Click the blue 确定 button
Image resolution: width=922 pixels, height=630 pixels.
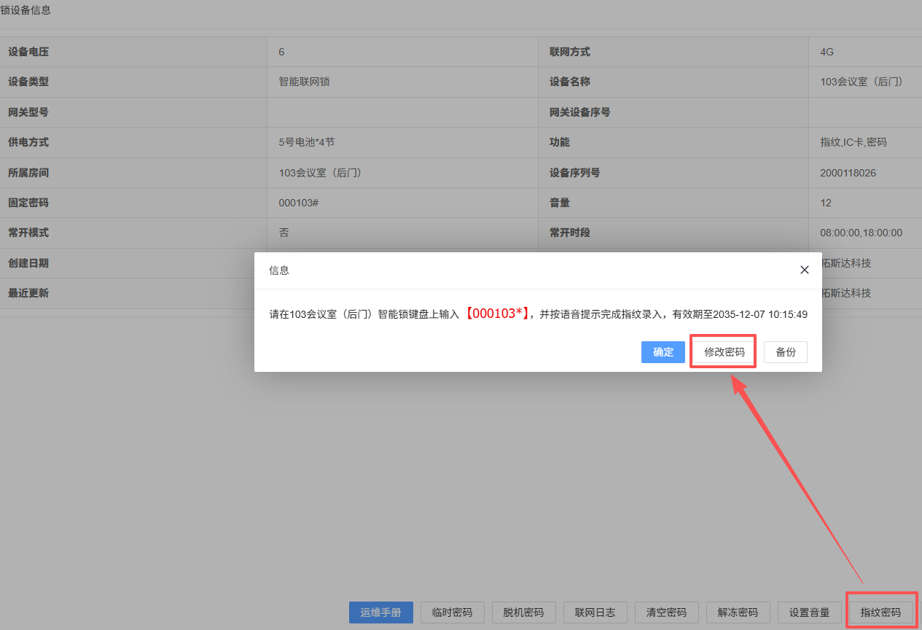(663, 352)
